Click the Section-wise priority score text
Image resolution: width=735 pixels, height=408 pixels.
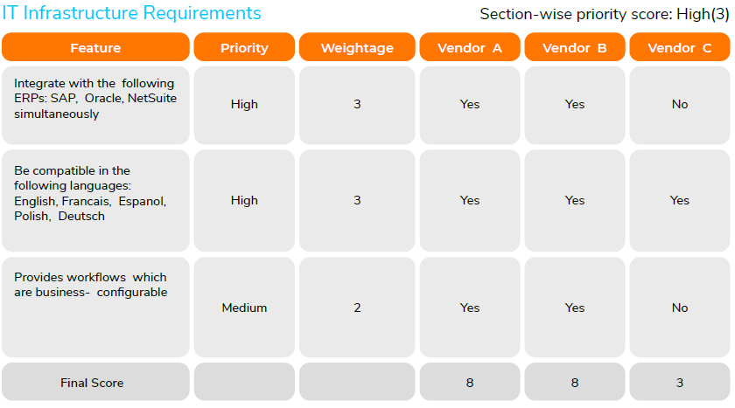[x=604, y=14]
